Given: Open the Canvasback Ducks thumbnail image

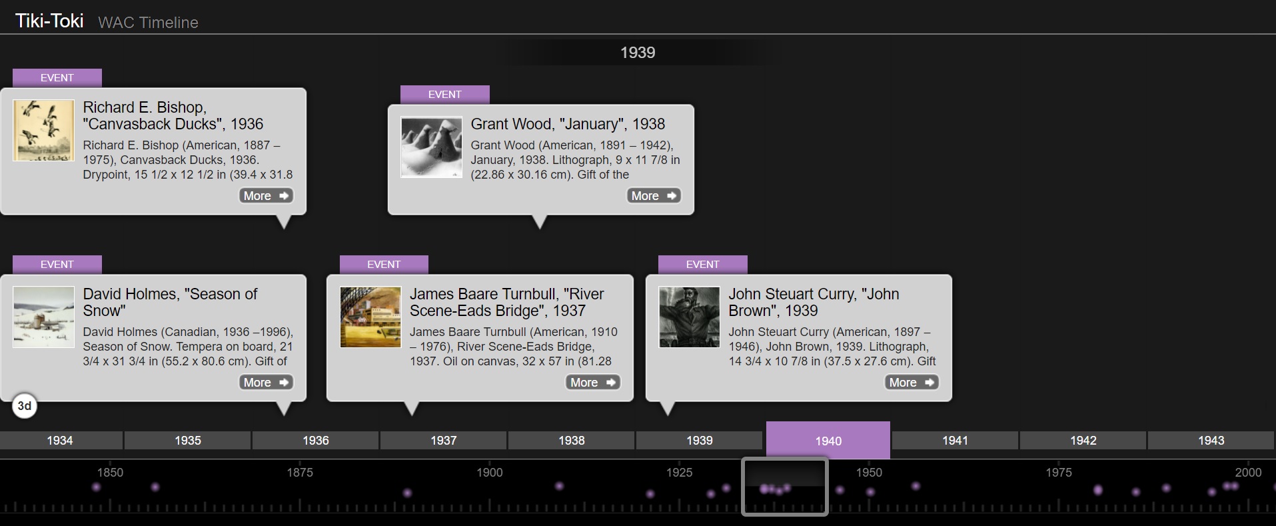Looking at the screenshot, I should tap(43, 131).
